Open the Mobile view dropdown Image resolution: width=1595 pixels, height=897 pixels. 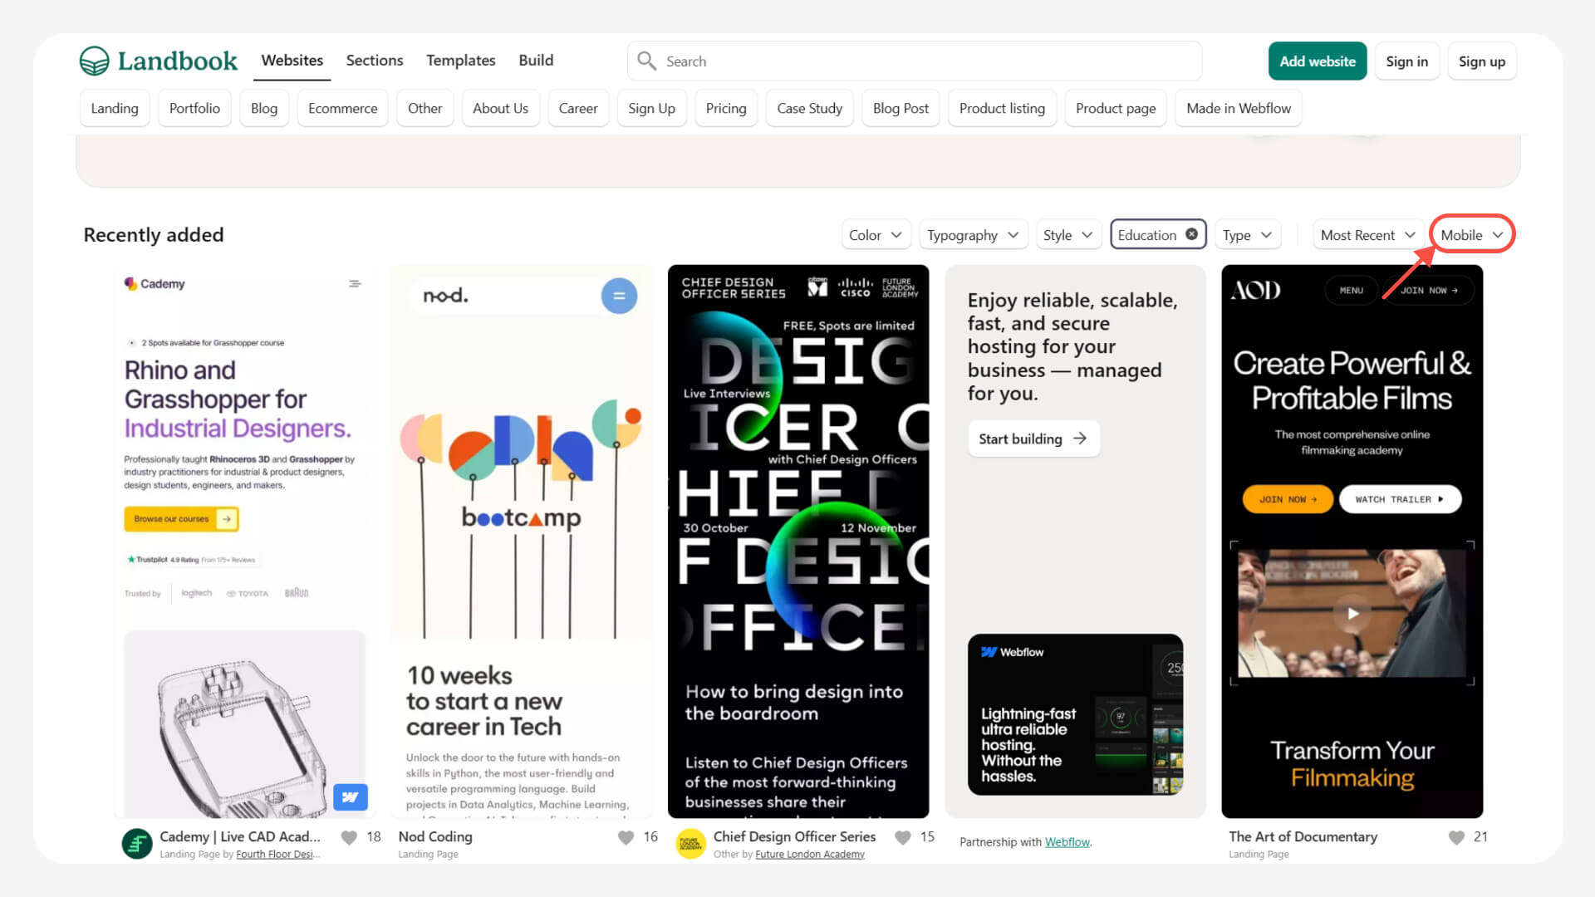[1472, 235]
